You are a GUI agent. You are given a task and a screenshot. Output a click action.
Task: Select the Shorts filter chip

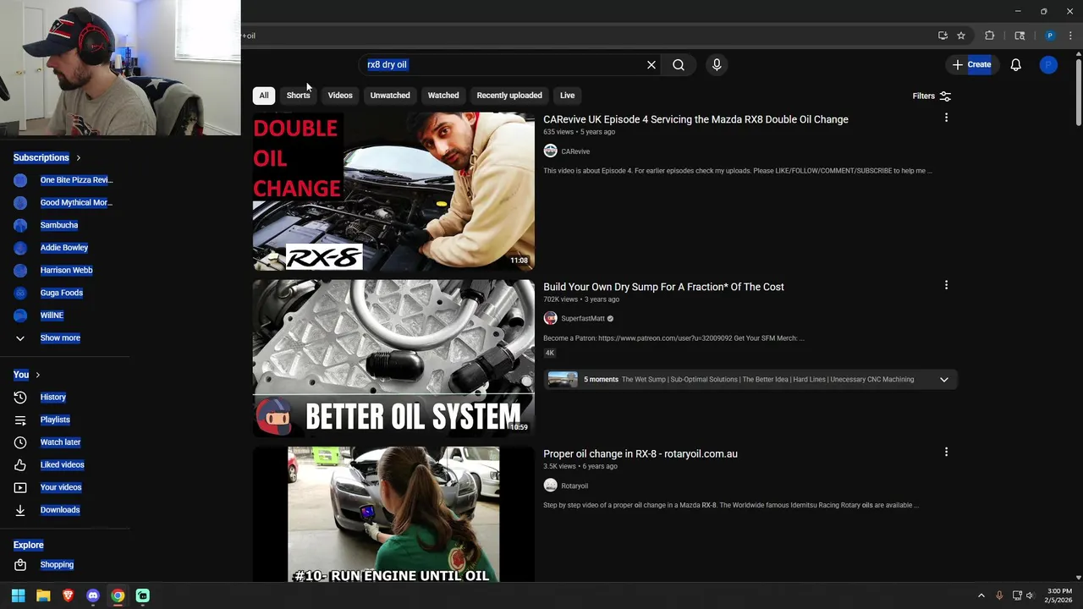pyautogui.click(x=298, y=96)
